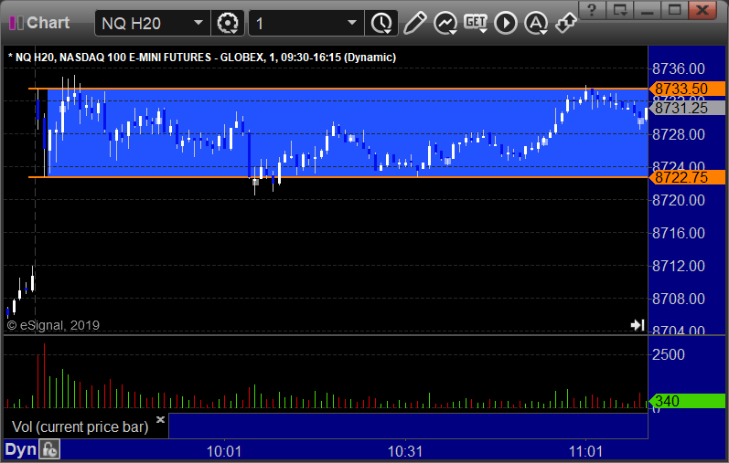The width and height of the screenshot is (729, 463).
Task: Click the 8728.00 price axis label
Action: 679,134
